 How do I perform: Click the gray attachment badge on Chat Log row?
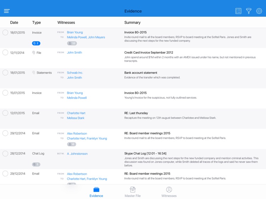click(36, 164)
